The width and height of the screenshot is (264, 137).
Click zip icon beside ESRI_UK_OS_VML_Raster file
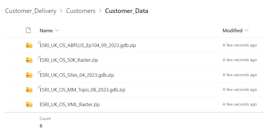(29, 104)
